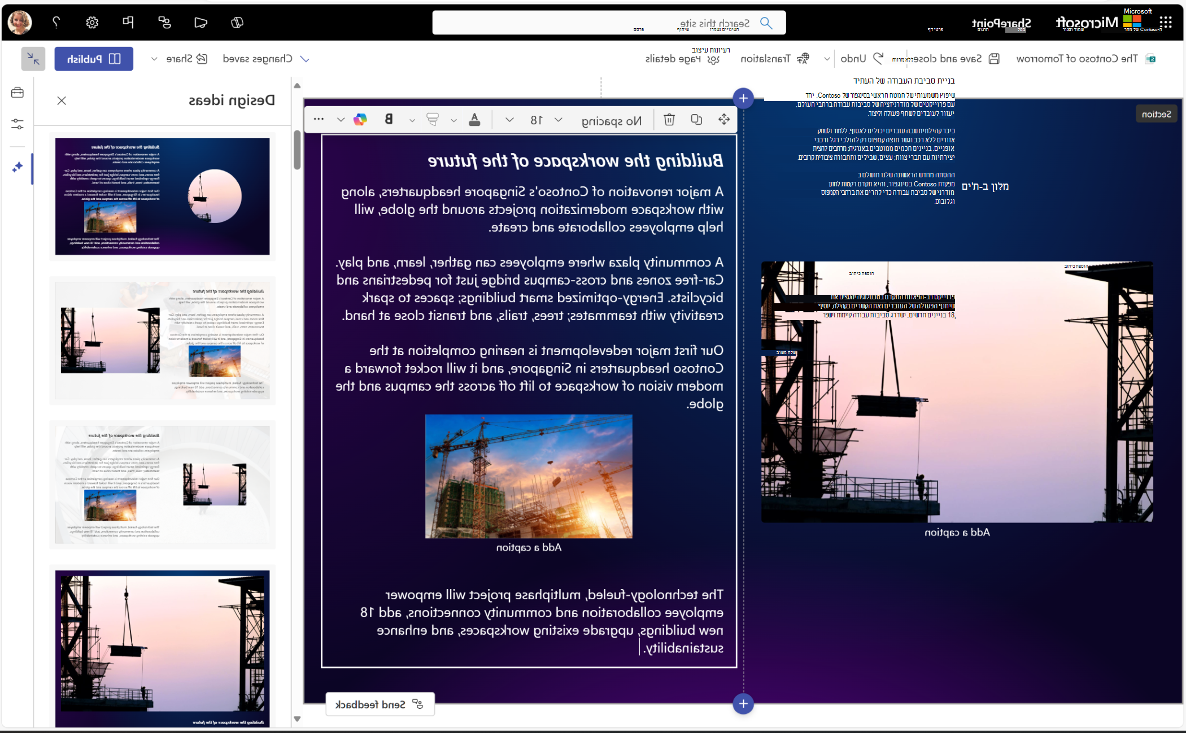Open Page details in command bar
This screenshot has height=733, width=1186.
(682, 59)
